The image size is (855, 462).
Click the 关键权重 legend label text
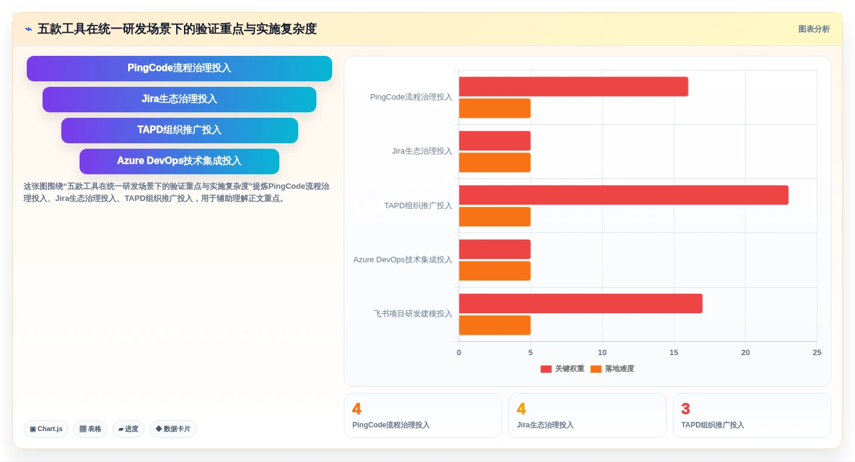click(570, 369)
